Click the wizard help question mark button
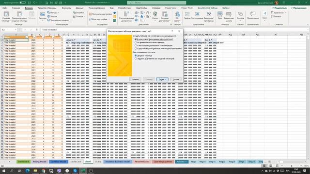 tap(172, 31)
